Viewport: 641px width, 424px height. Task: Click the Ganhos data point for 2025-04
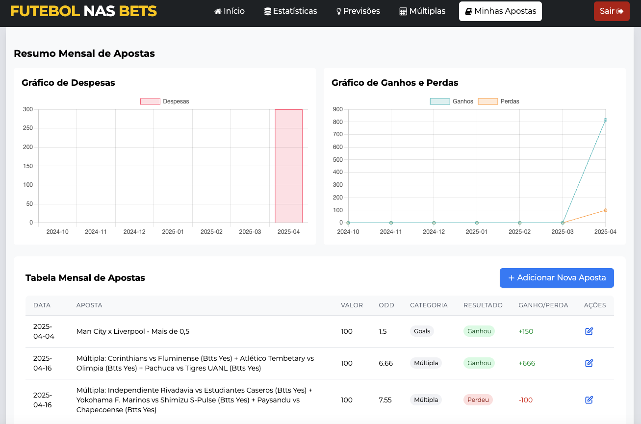tap(605, 120)
